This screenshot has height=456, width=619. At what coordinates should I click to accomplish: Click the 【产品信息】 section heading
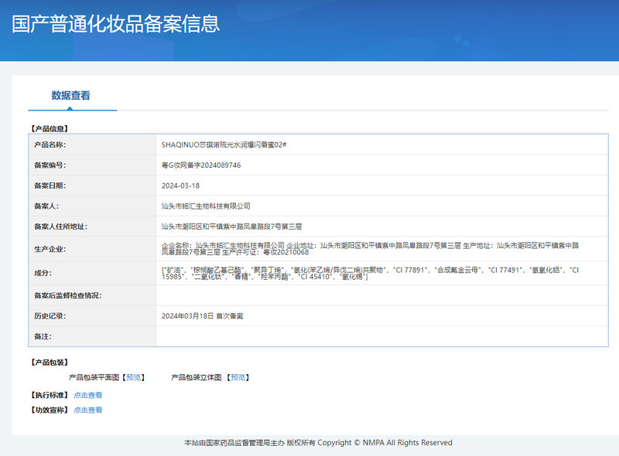pos(49,128)
